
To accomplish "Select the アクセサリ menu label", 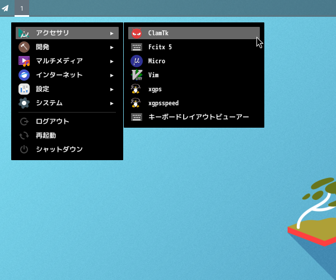I will pos(53,33).
